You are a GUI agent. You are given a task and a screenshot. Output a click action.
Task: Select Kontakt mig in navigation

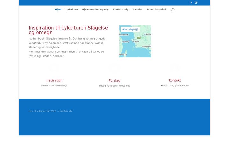click(x=121, y=9)
